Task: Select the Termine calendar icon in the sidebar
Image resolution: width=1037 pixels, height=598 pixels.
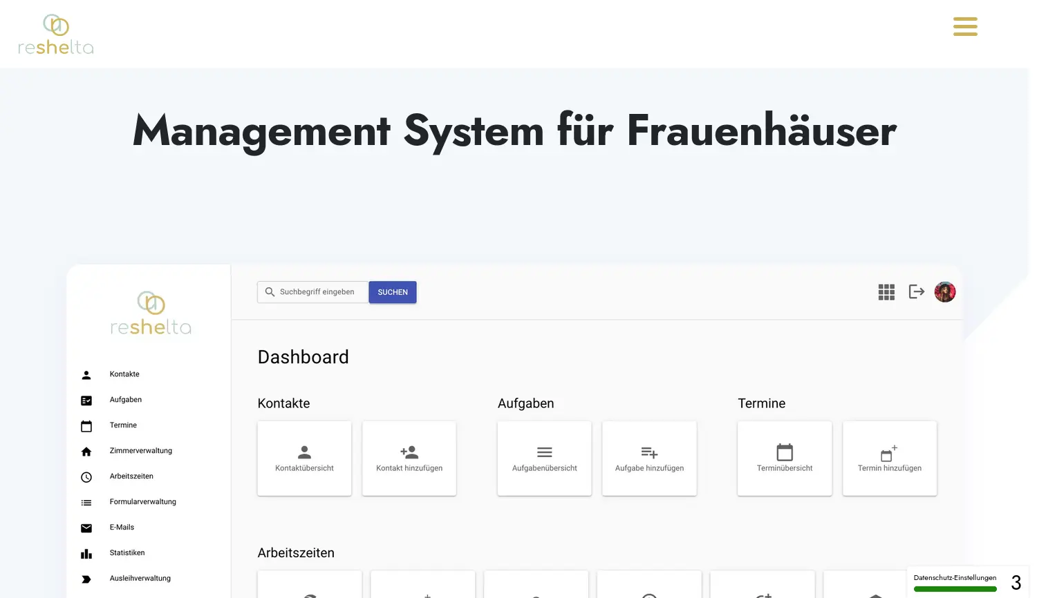Action: coord(86,425)
